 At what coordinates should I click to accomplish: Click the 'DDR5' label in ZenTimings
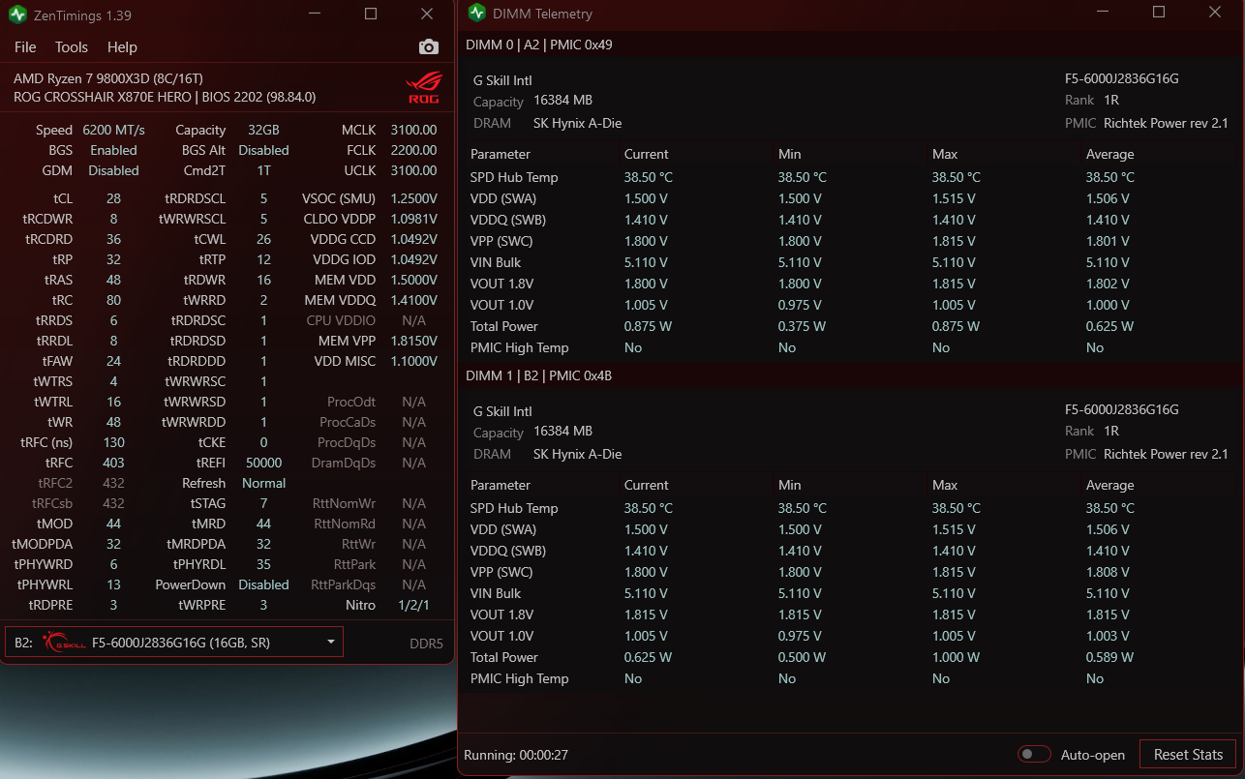pos(426,643)
